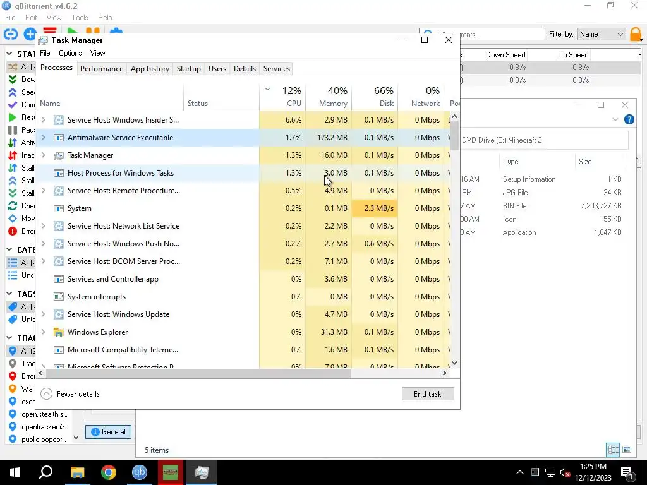This screenshot has width=647, height=485.
Task: Switch Explorer to details view icon
Action: click(x=613, y=450)
